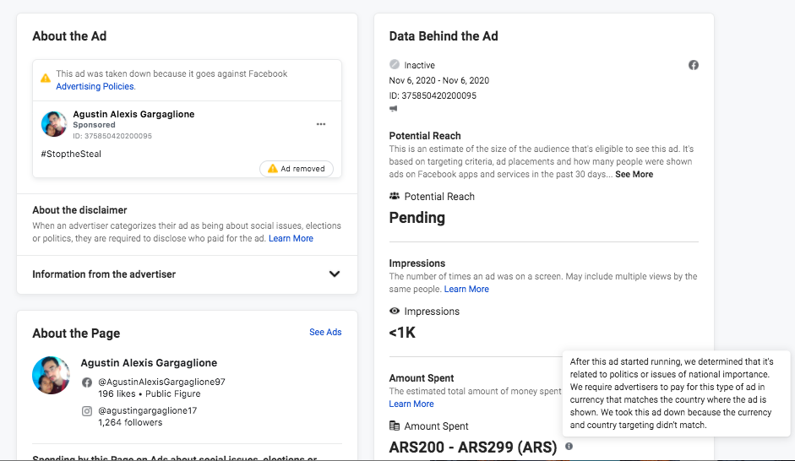795x461 pixels.
Task: Expand Potential Reach description with See More
Action: 634,174
